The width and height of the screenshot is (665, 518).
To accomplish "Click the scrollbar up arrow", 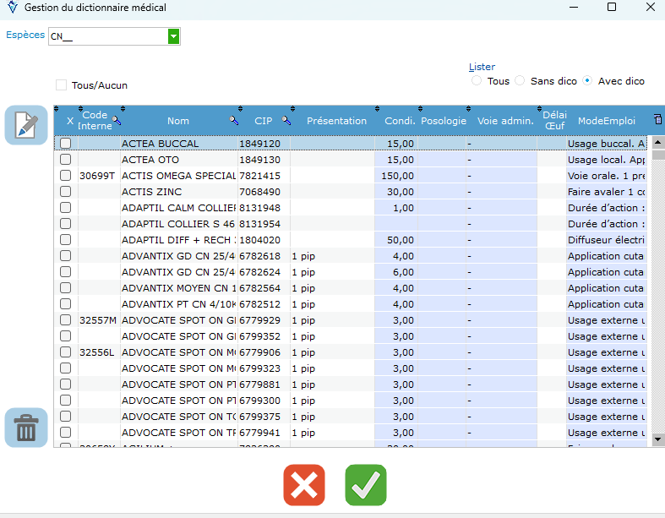I will click(x=657, y=142).
